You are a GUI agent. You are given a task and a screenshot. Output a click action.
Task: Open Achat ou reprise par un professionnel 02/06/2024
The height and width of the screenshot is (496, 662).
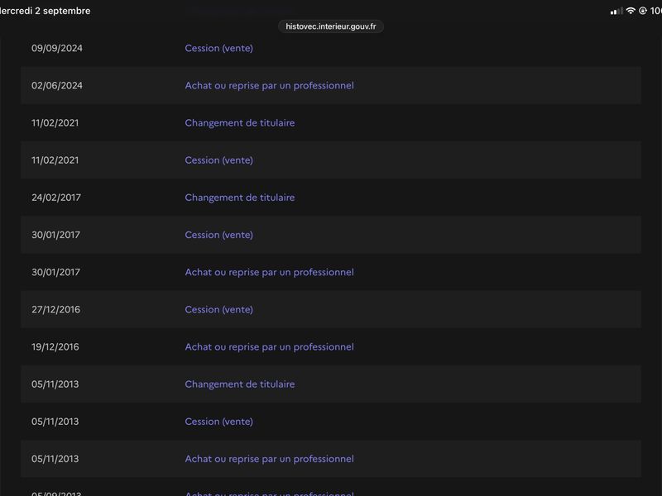click(x=270, y=85)
